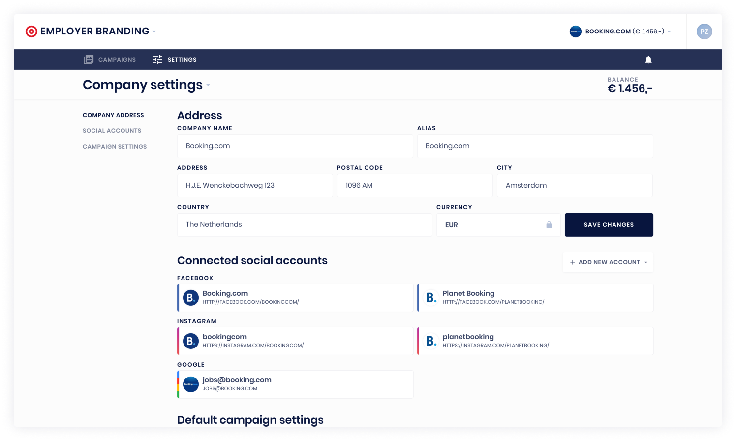Edit the Alias field
This screenshot has height=441, width=736.
[x=535, y=146]
